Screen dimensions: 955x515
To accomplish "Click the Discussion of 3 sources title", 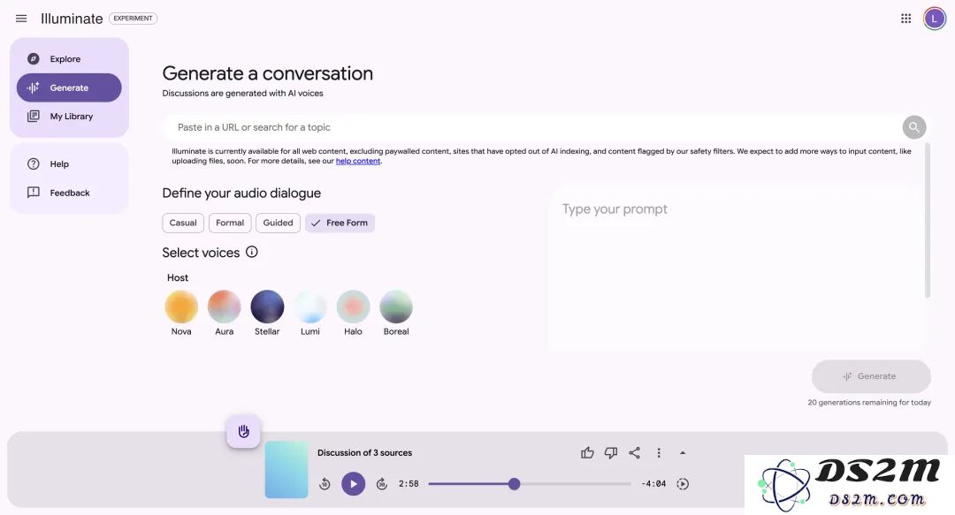I will tap(364, 453).
